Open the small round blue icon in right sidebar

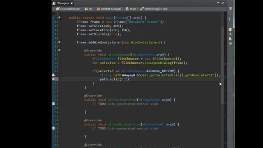231,34
